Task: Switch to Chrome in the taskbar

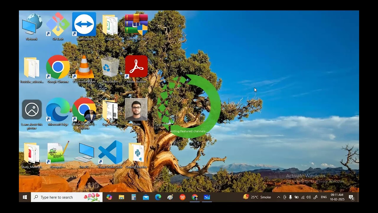Action: (x=195, y=197)
